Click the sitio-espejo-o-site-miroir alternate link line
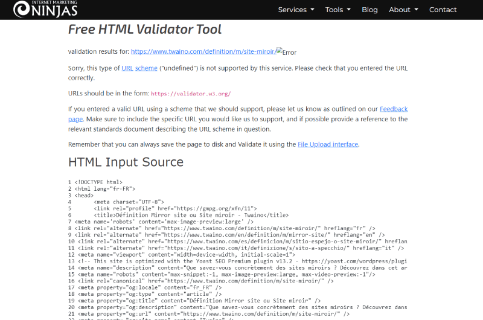This screenshot has width=483, height=320. tap(237, 242)
